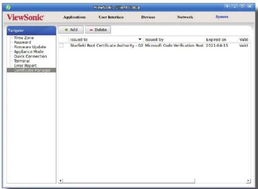Open the Applications tab

click(74, 17)
